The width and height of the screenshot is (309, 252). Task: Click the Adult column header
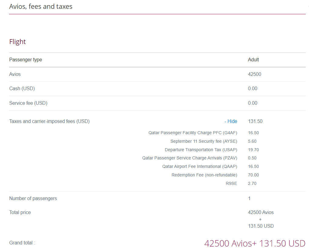[x=253, y=60]
